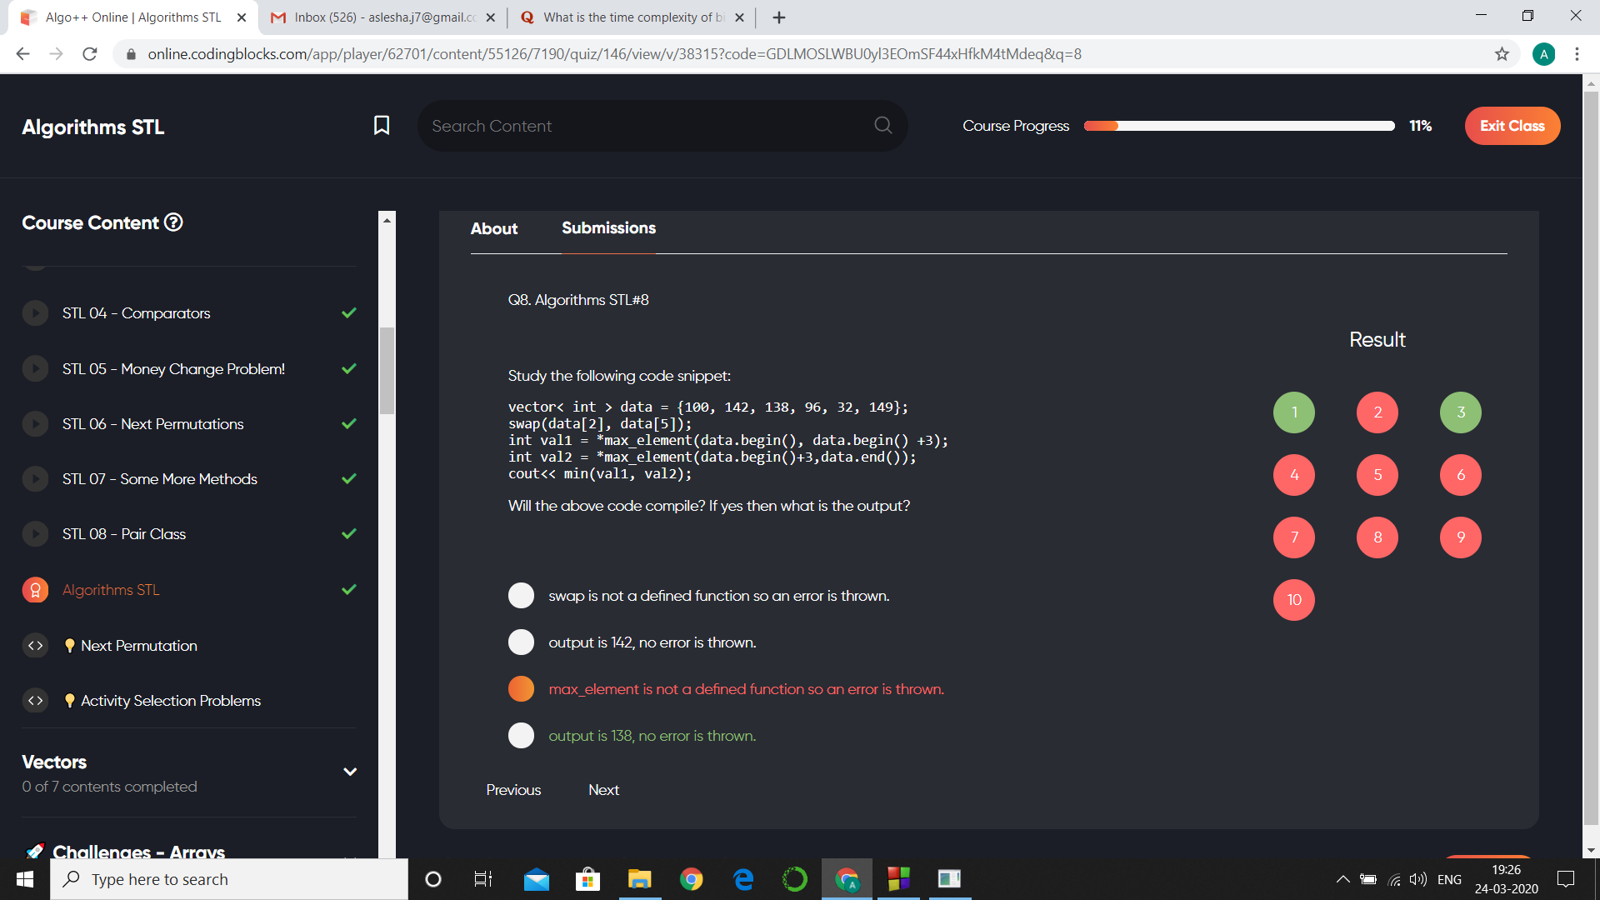Jump to question 6 result circle
Image resolution: width=1600 pixels, height=900 pixels.
[x=1461, y=475]
